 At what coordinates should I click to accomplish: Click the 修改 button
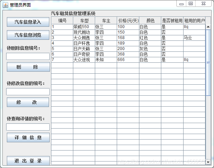coord(28,102)
